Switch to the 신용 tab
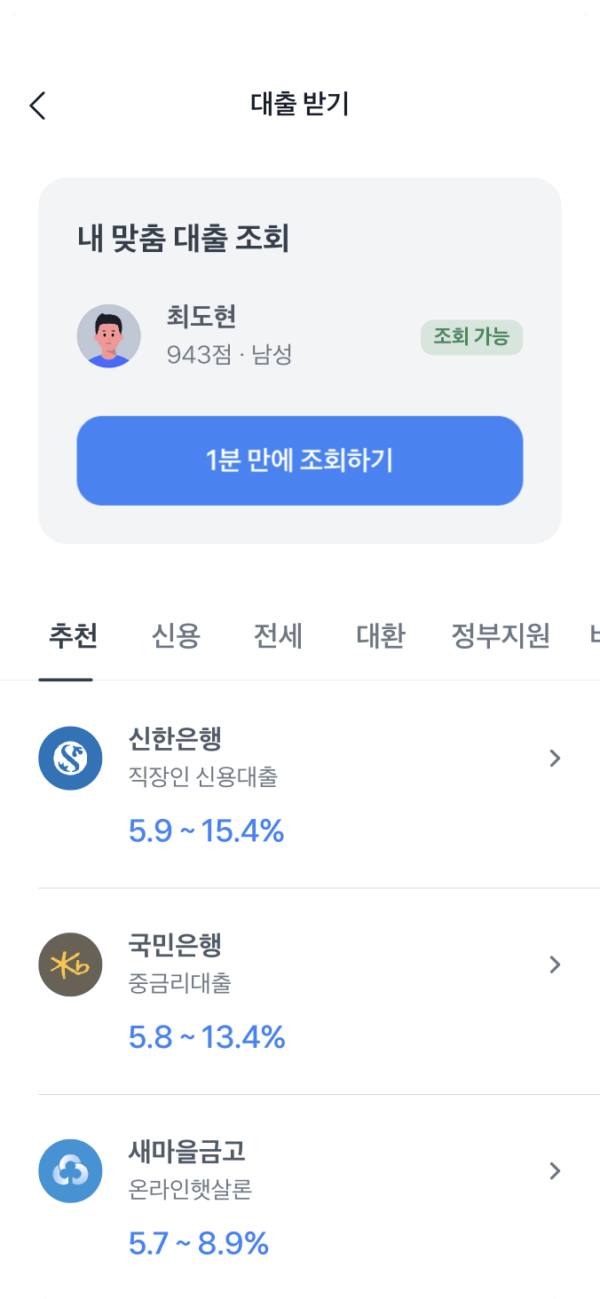 (176, 636)
